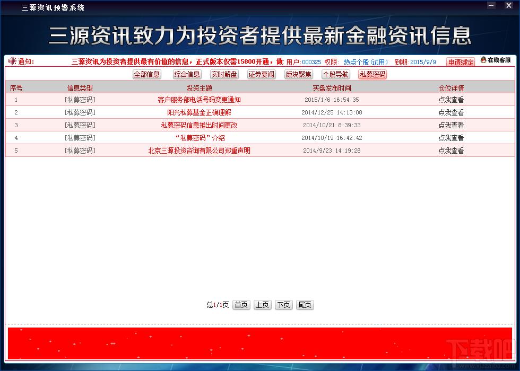Click the 在线客服 label

(499, 60)
